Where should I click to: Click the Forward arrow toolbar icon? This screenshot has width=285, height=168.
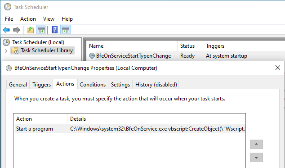click(17, 30)
